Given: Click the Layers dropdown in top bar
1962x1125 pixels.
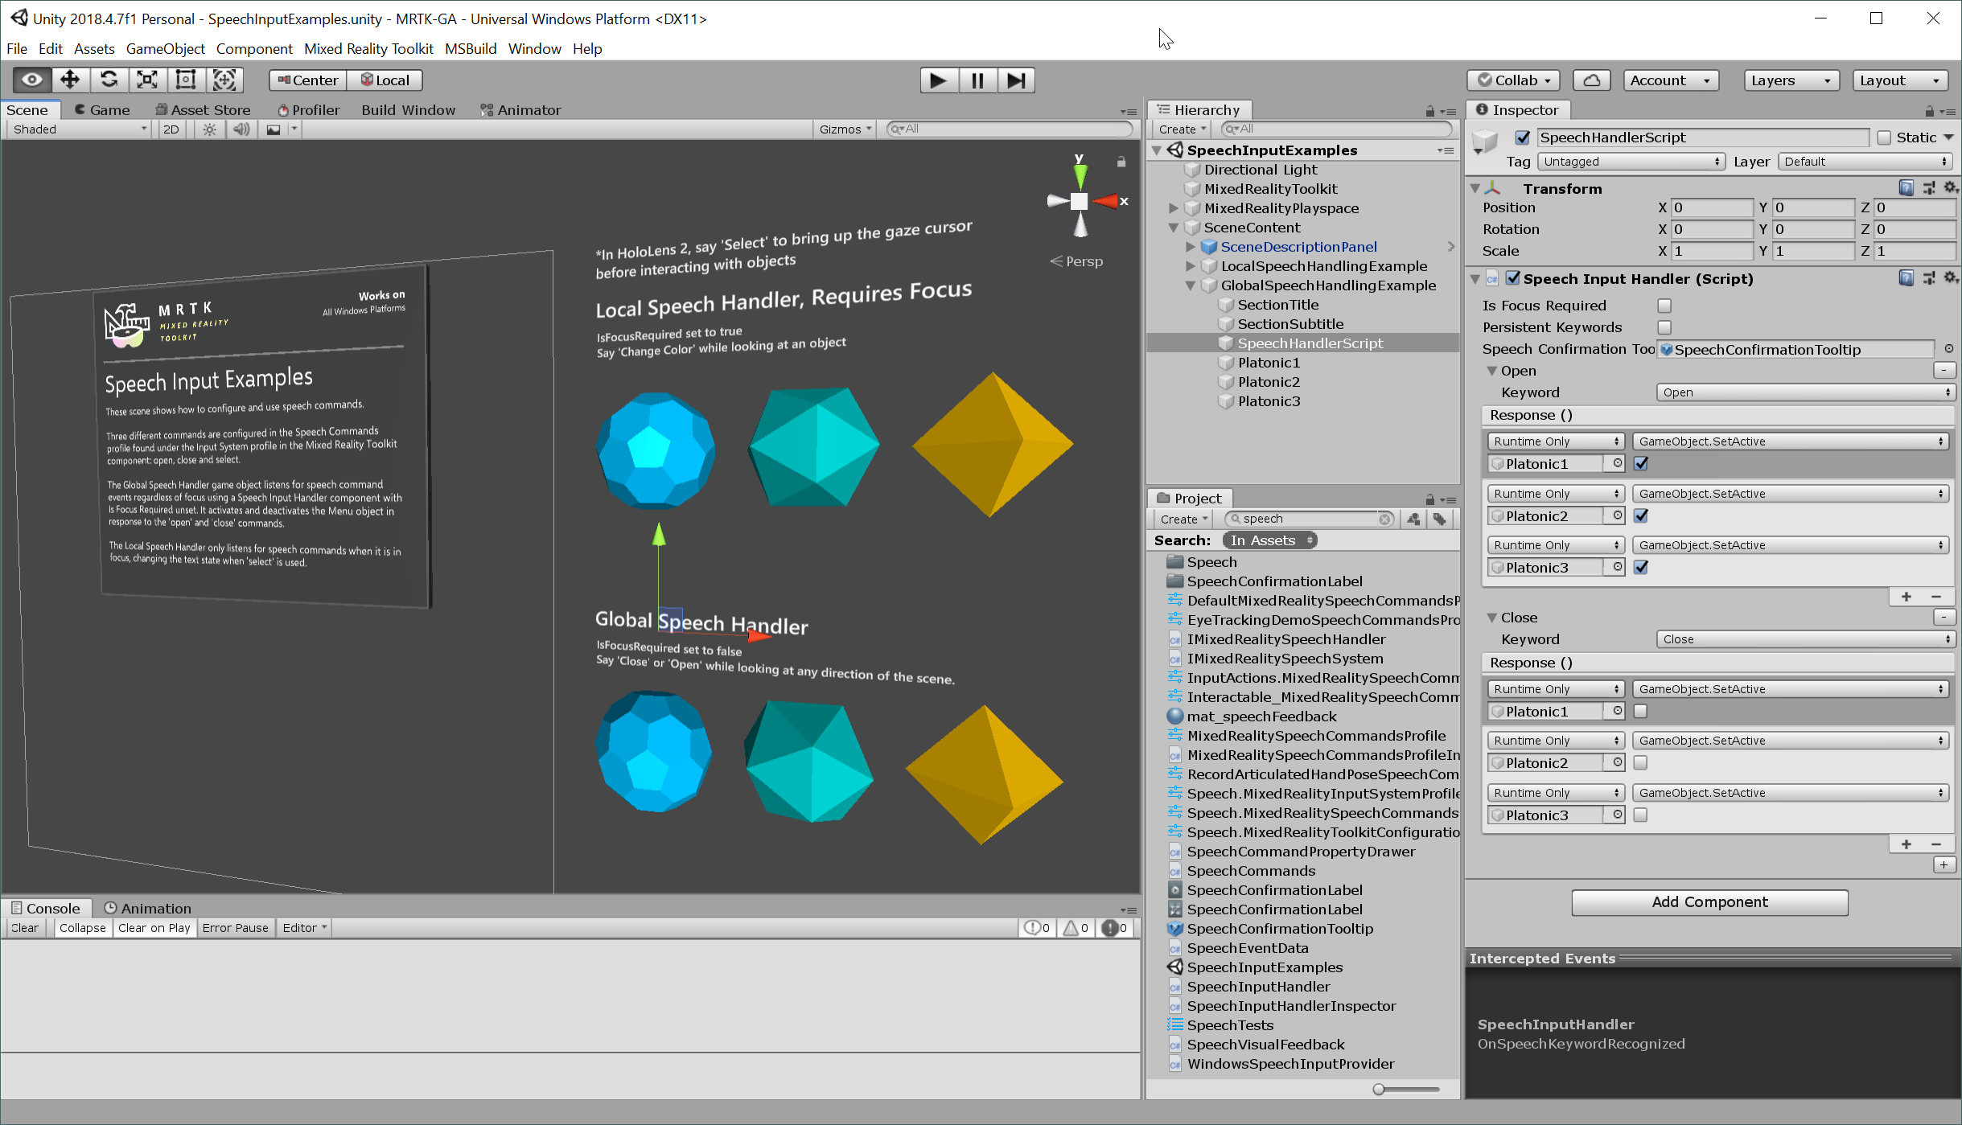Looking at the screenshot, I should 1787,80.
